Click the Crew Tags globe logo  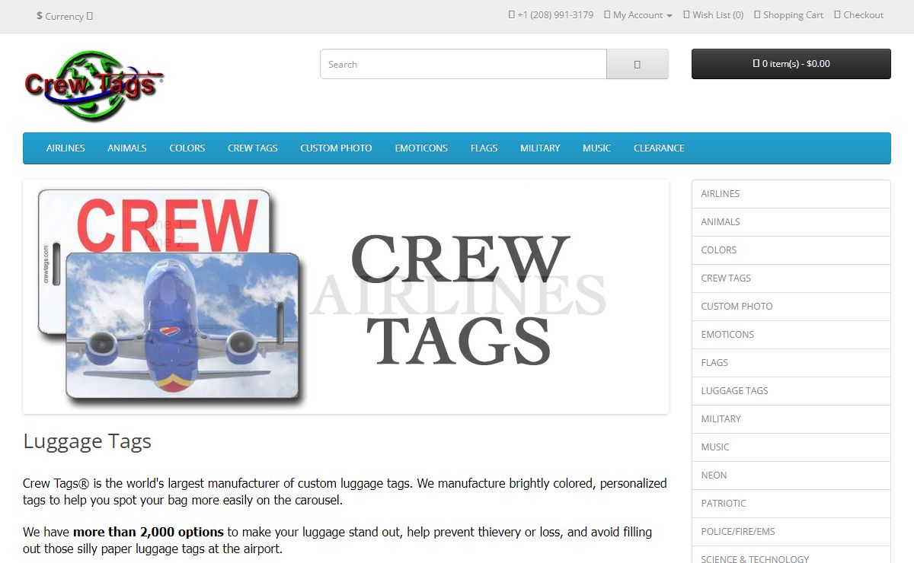coord(94,86)
